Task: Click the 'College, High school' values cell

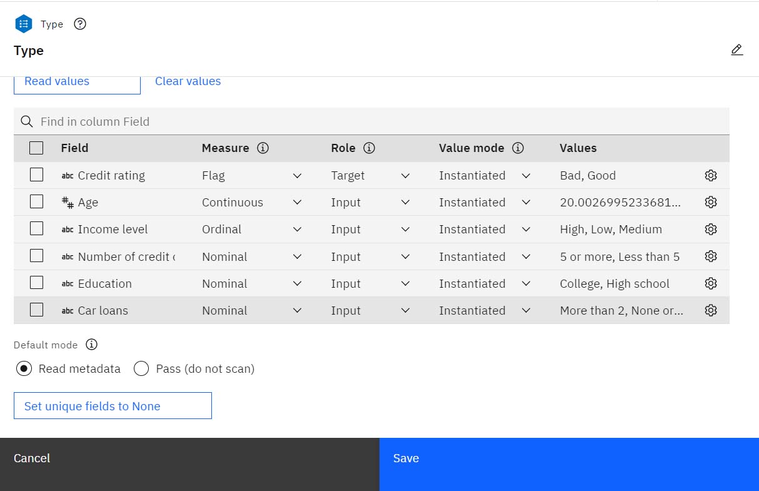Action: tap(615, 283)
